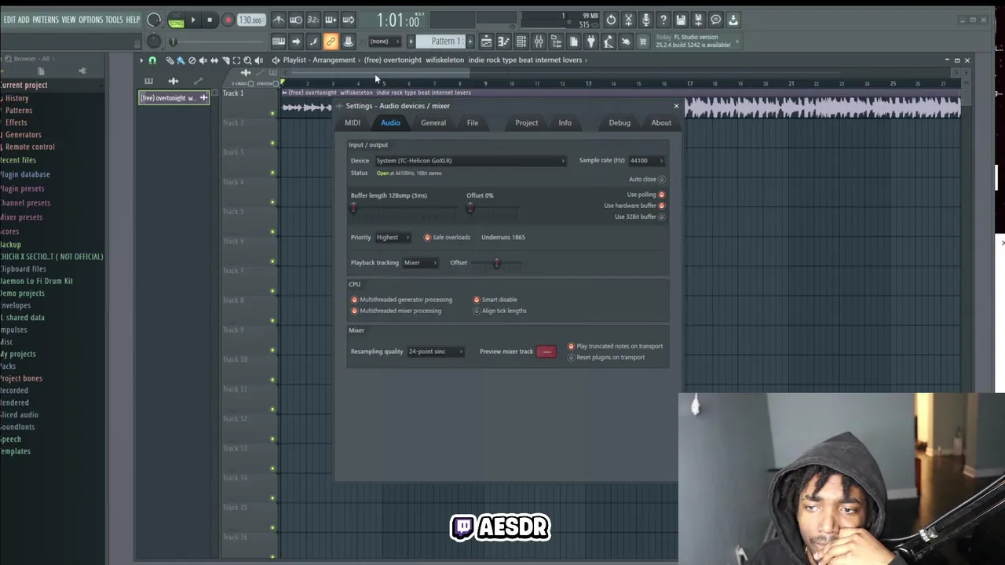This screenshot has height=565, width=1005.
Task: Click the shopping cart icon
Action: 642,42
